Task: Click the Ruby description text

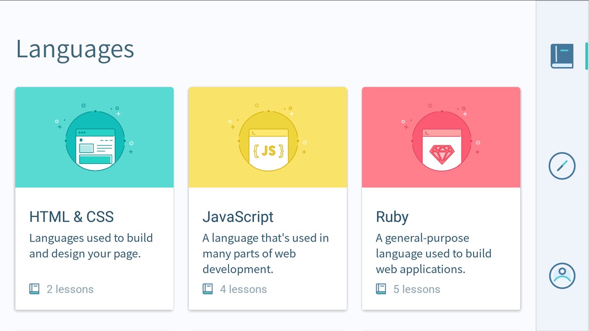Action: [433, 253]
